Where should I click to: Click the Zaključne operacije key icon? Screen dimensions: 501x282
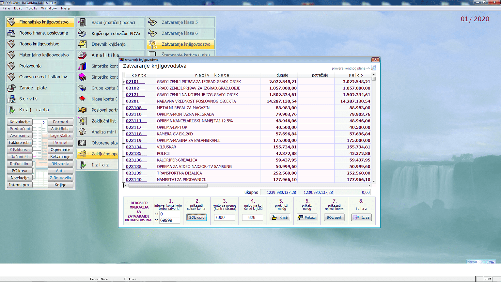point(82,154)
